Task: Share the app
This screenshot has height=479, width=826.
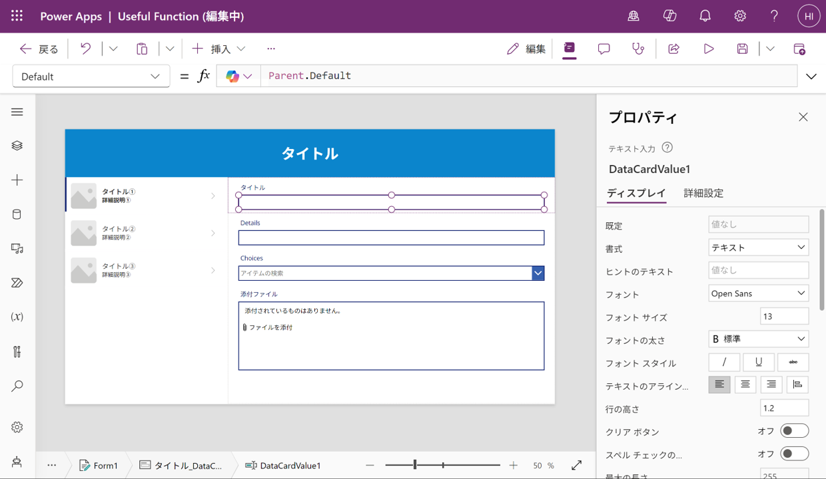Action: (673, 49)
